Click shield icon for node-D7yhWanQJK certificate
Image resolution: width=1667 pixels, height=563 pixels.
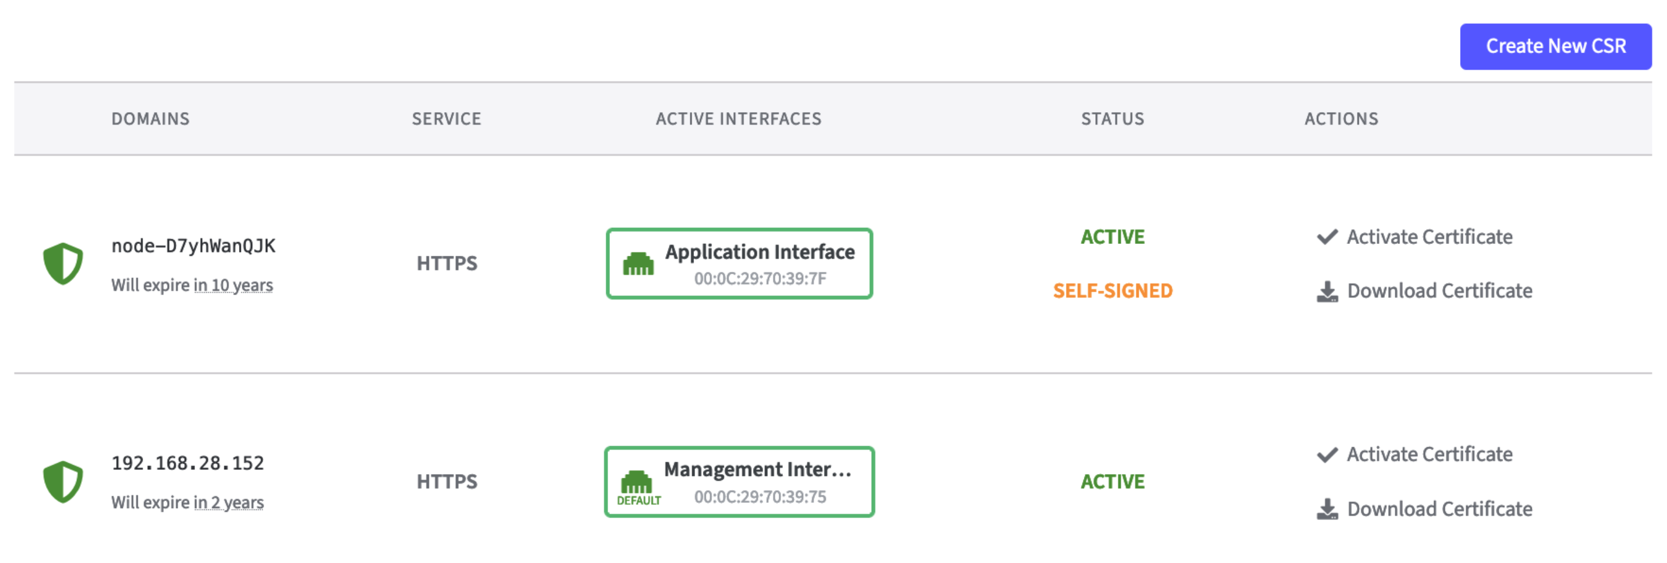63,264
